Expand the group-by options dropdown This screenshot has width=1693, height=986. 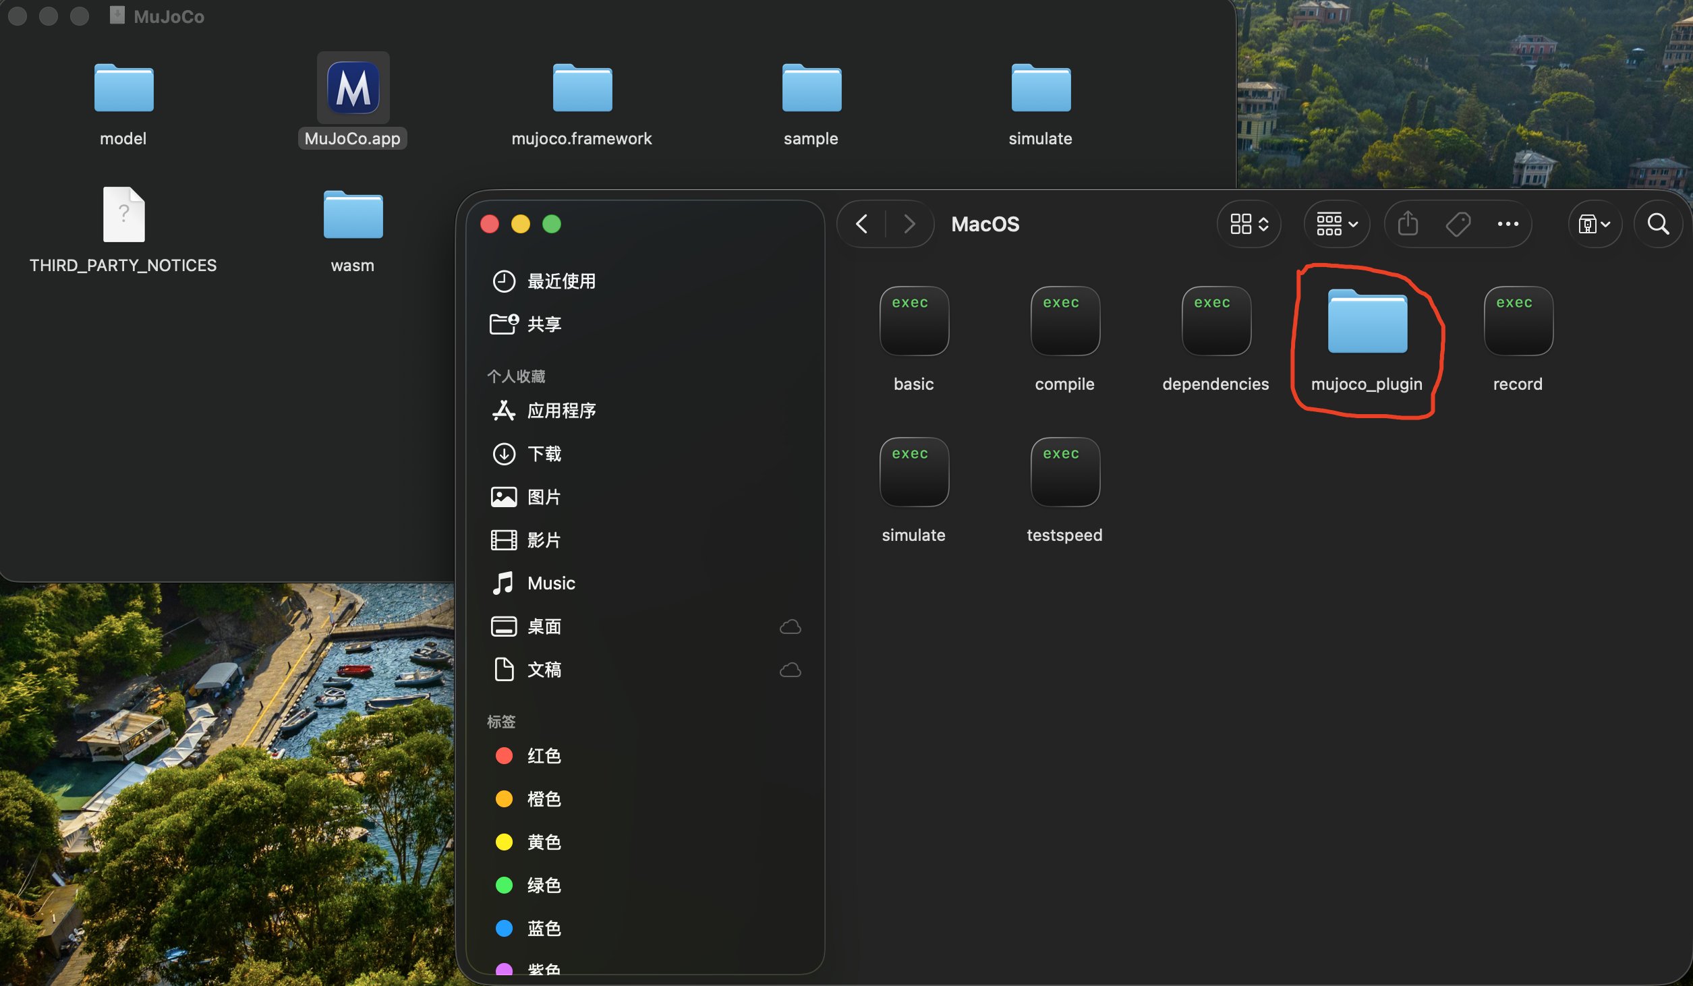click(1337, 224)
